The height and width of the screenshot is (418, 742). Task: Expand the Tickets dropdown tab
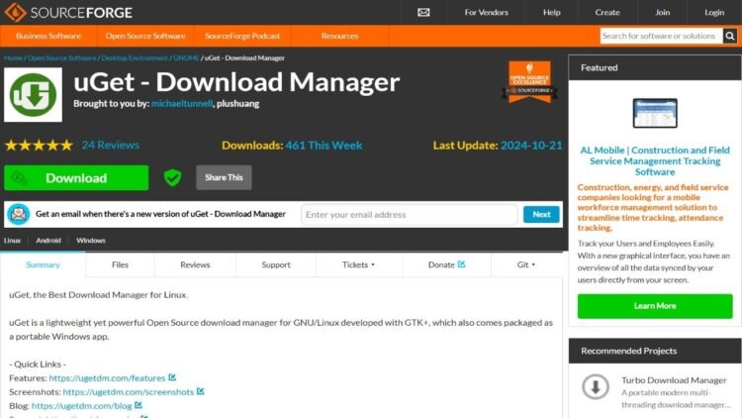click(359, 264)
